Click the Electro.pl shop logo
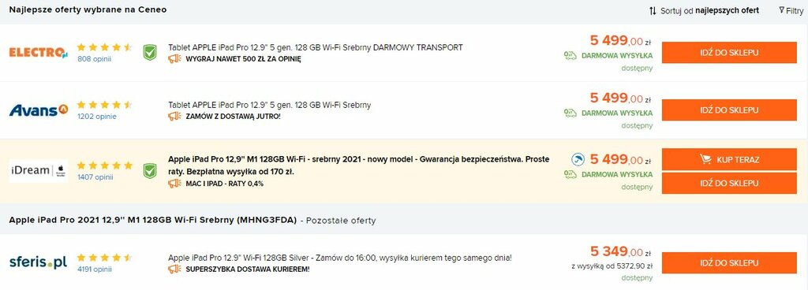The image size is (808, 290). (39, 53)
